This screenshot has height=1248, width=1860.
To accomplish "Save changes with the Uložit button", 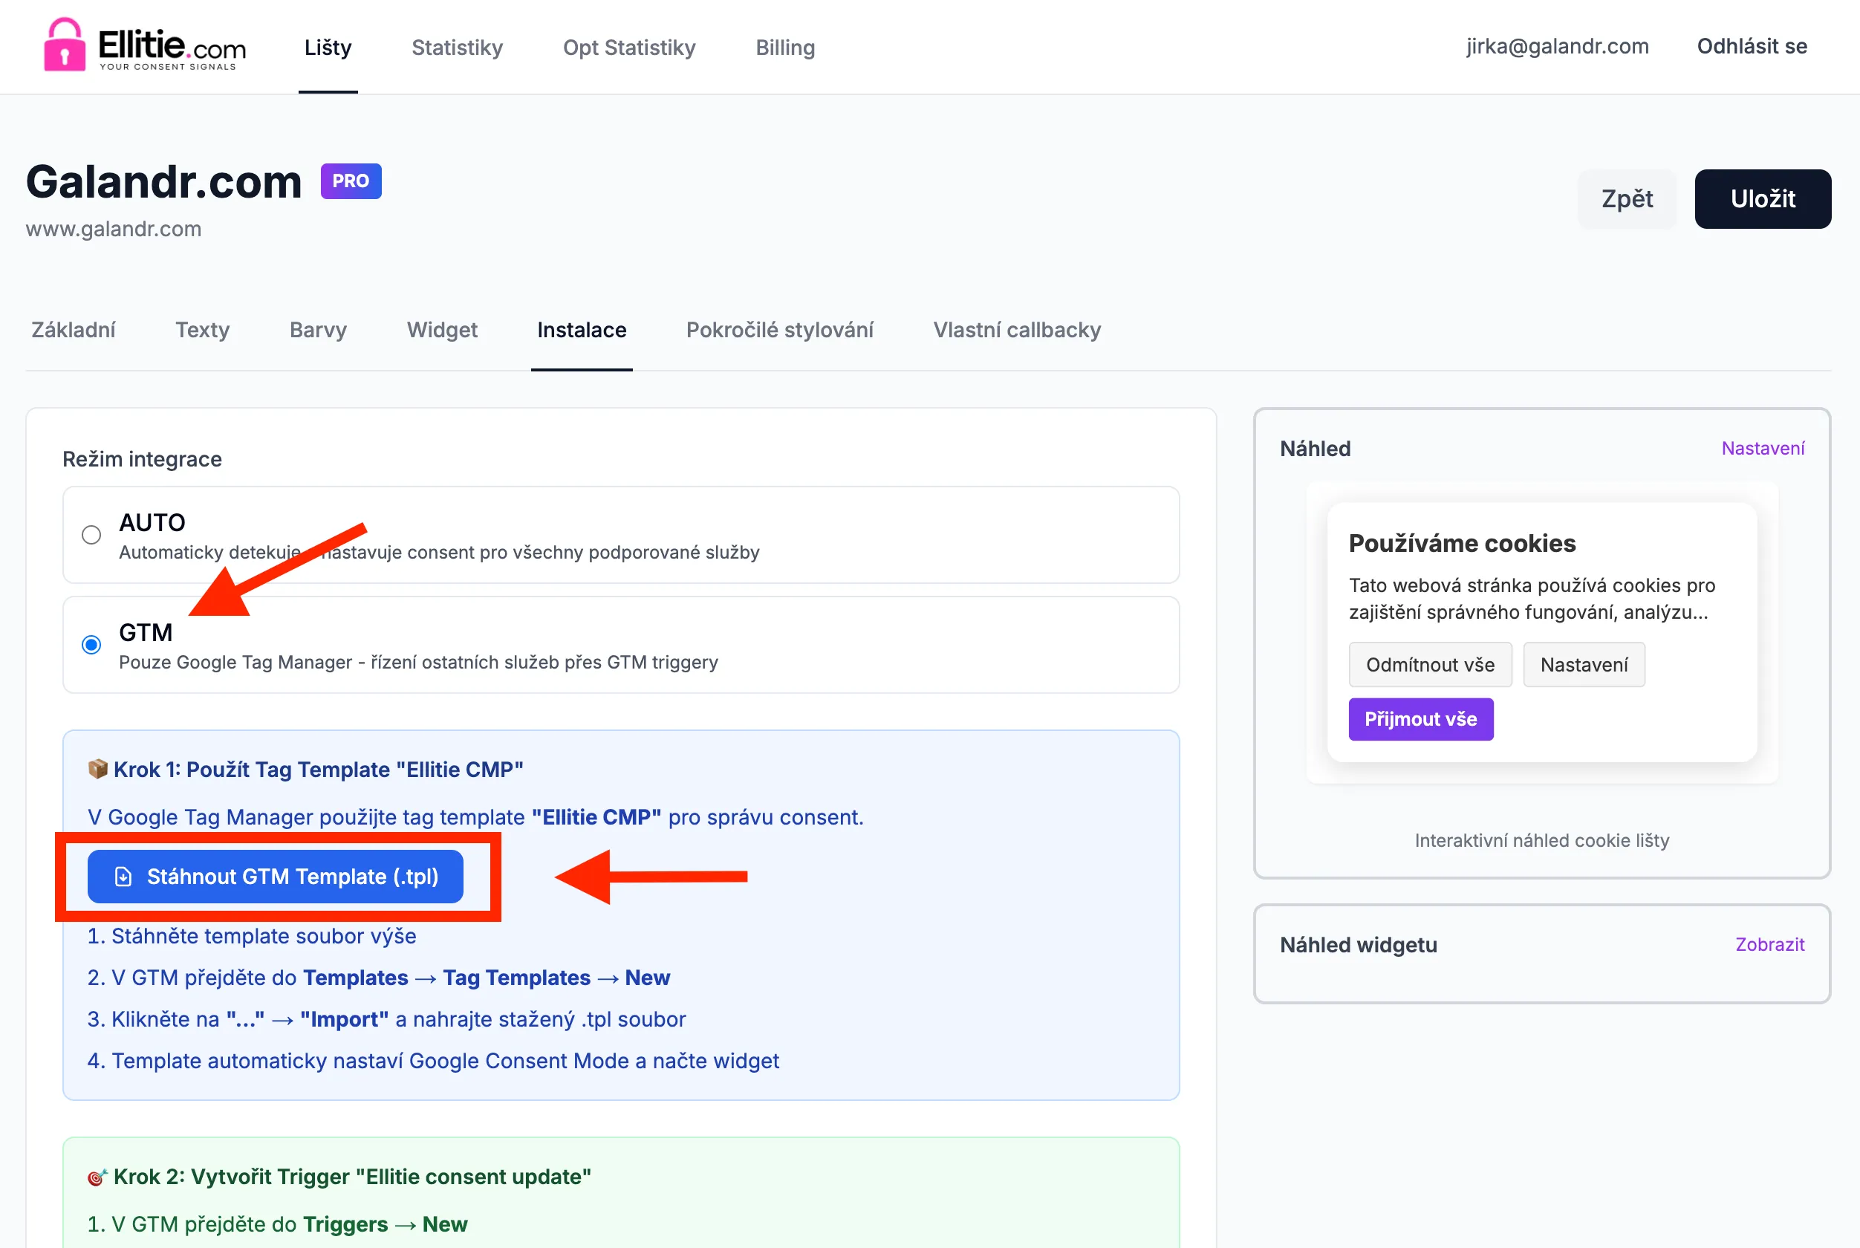I will point(1763,198).
